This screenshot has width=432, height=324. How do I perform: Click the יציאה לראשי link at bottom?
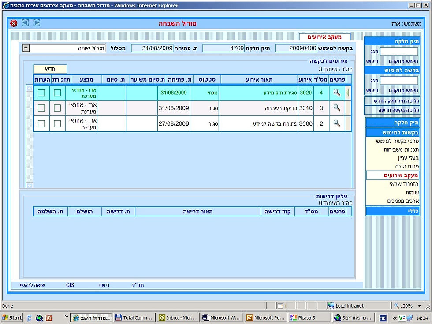pos(33,285)
